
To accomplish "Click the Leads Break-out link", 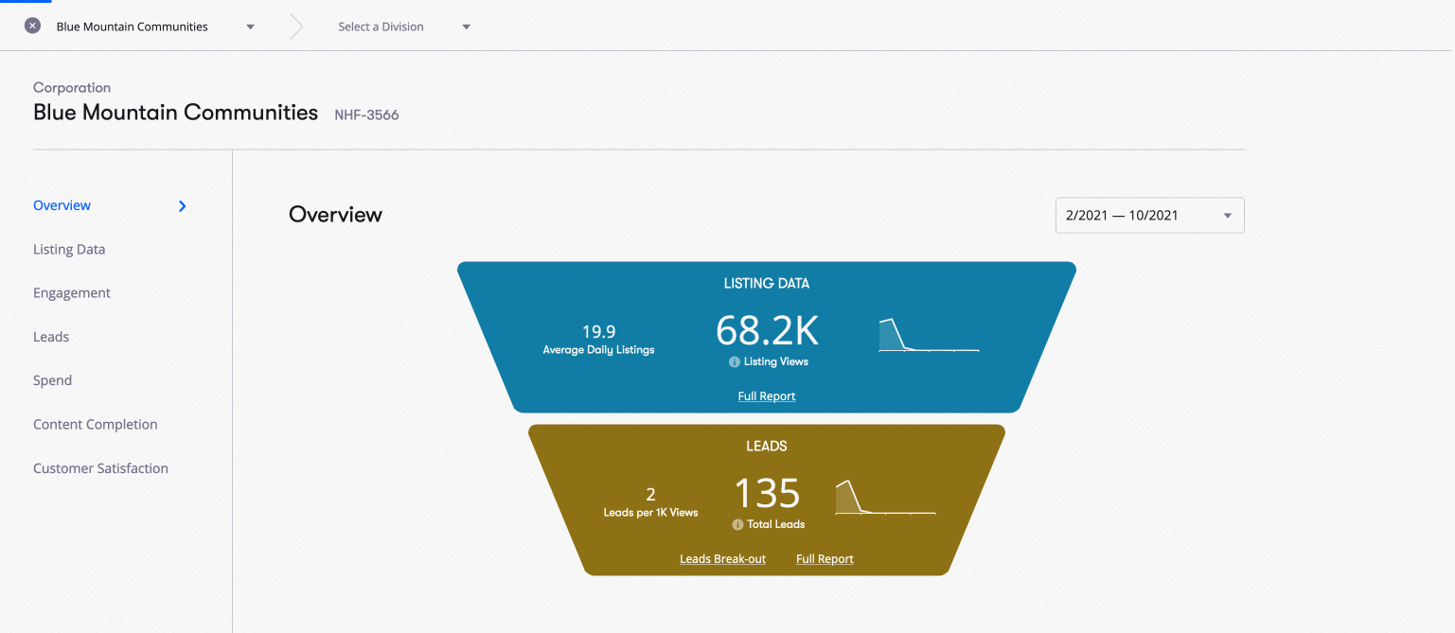I will [x=722, y=559].
